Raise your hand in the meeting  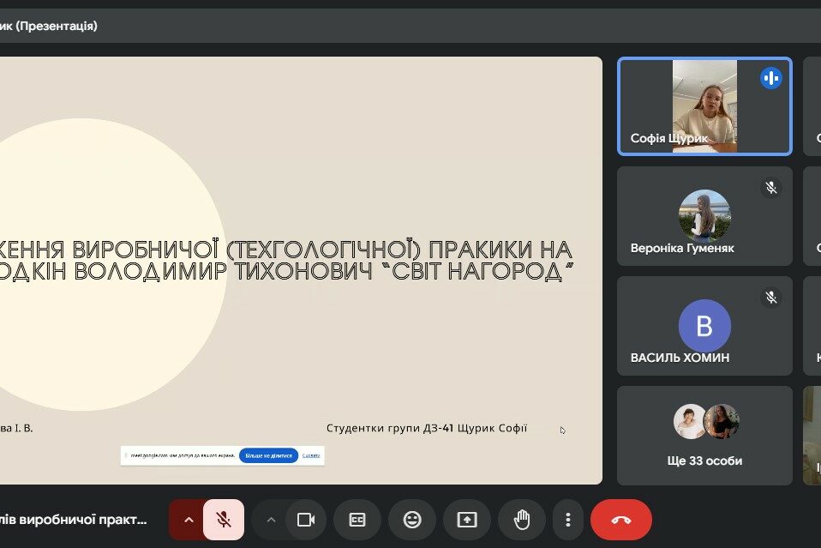(x=522, y=520)
